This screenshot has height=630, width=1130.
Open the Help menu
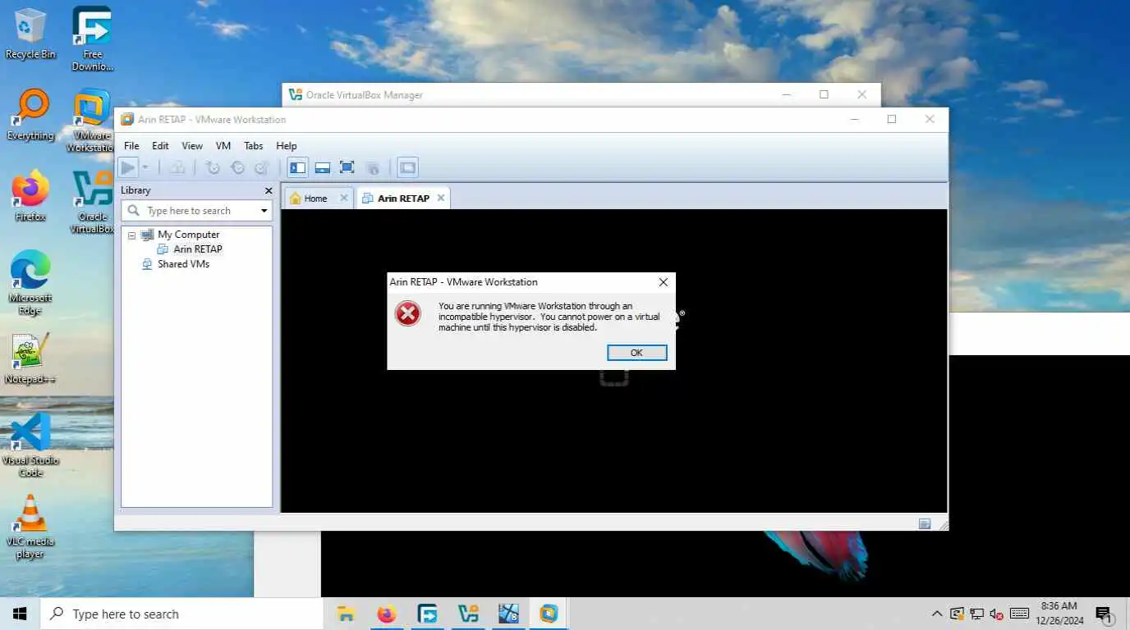287,145
